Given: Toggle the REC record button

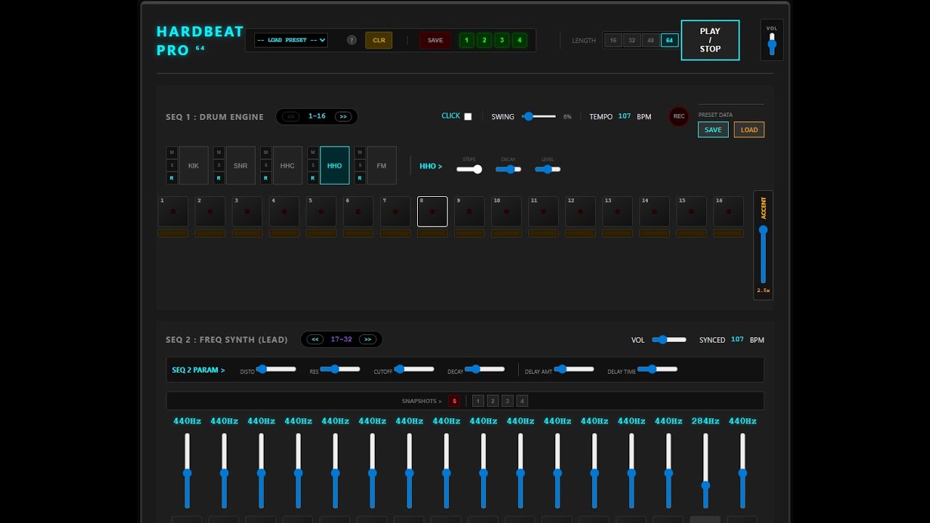Looking at the screenshot, I should 679,116.
